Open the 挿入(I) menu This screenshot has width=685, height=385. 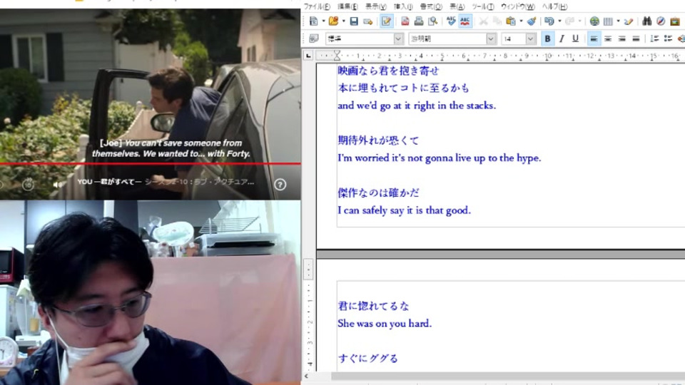(x=402, y=6)
